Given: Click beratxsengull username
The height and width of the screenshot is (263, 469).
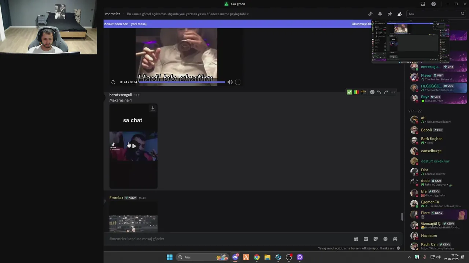Looking at the screenshot, I should coord(121,95).
